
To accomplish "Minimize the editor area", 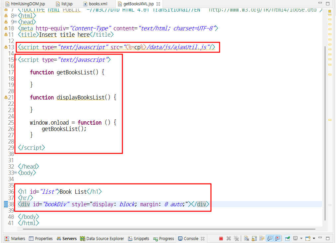I will click(x=320, y=3).
